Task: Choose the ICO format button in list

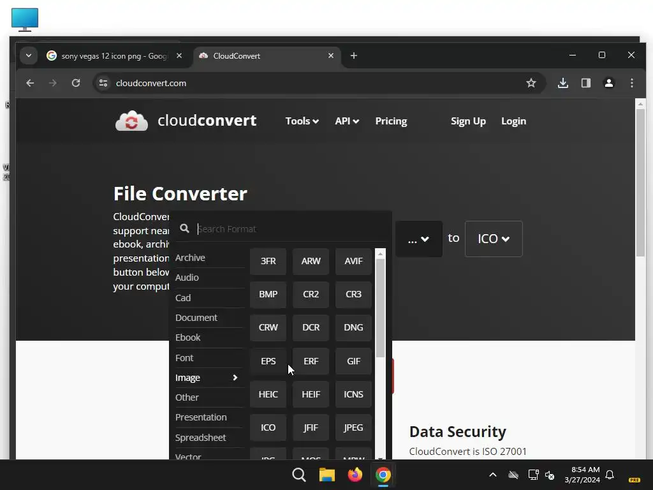Action: click(268, 427)
